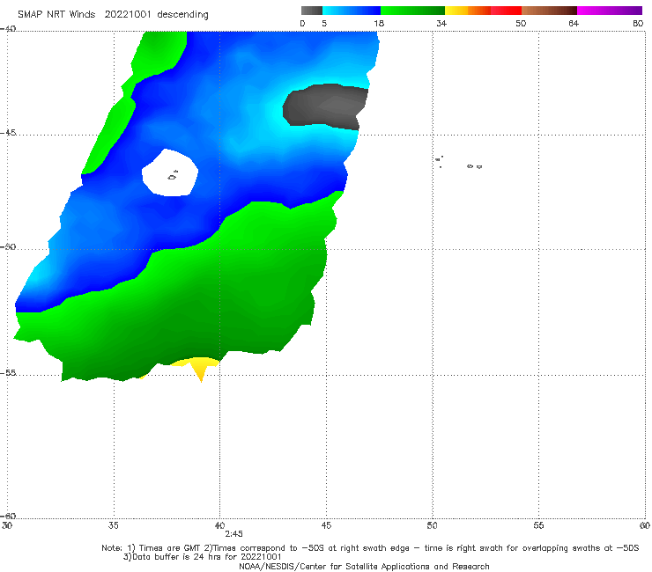Click the note line starting 'Note: 1) Times are GMT'
This screenshot has width=652, height=572.
(x=370, y=548)
